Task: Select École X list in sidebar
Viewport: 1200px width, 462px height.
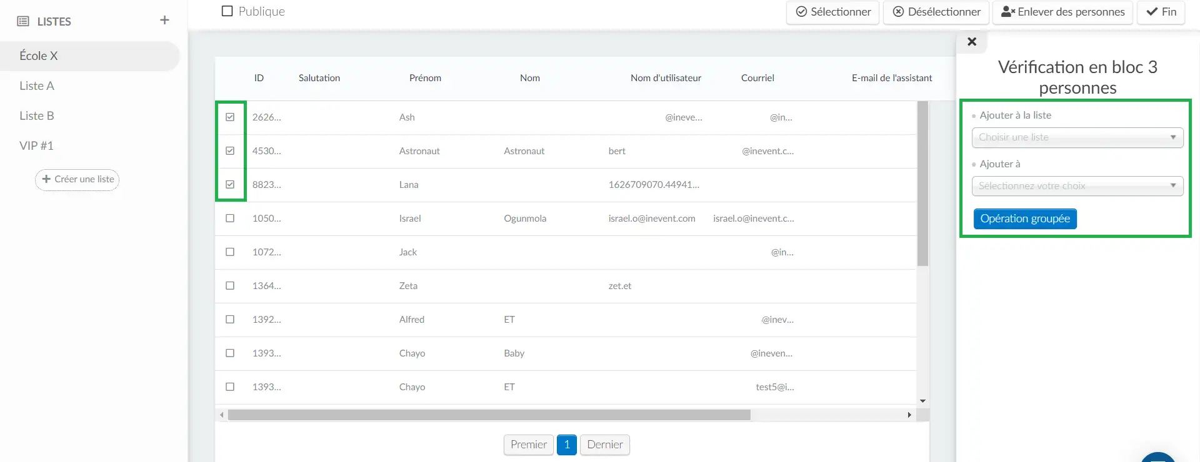Action: 90,56
